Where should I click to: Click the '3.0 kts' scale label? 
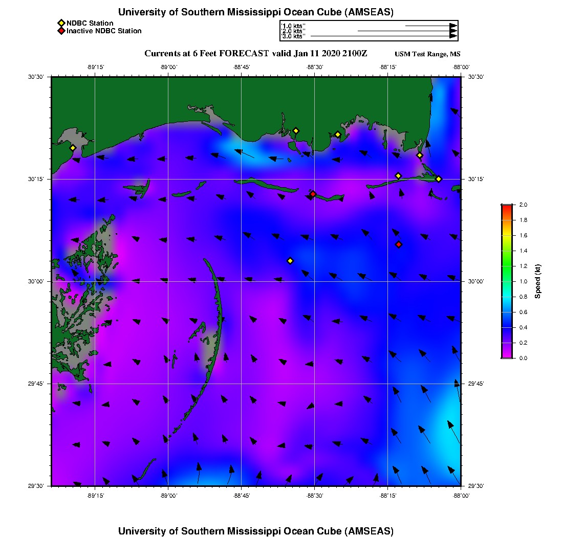293,36
